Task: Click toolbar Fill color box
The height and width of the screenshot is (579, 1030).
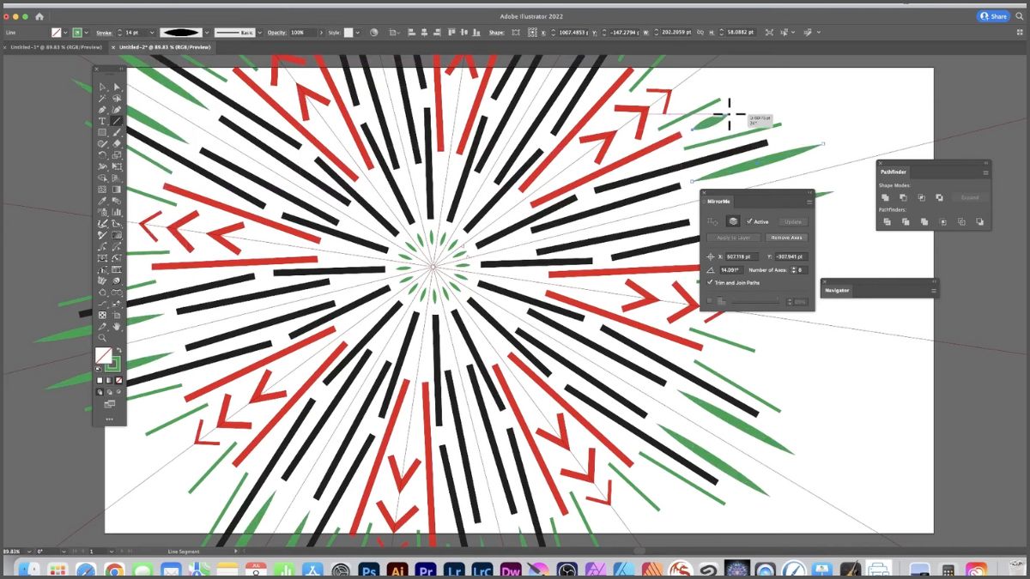Action: click(103, 356)
